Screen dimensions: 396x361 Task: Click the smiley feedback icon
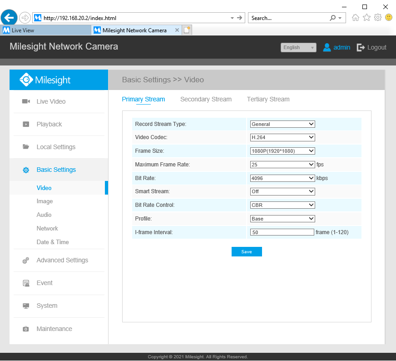389,17
